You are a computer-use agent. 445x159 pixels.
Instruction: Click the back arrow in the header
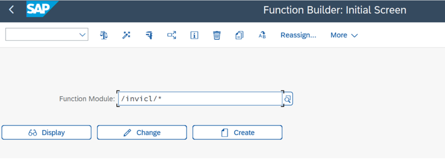tap(11, 10)
